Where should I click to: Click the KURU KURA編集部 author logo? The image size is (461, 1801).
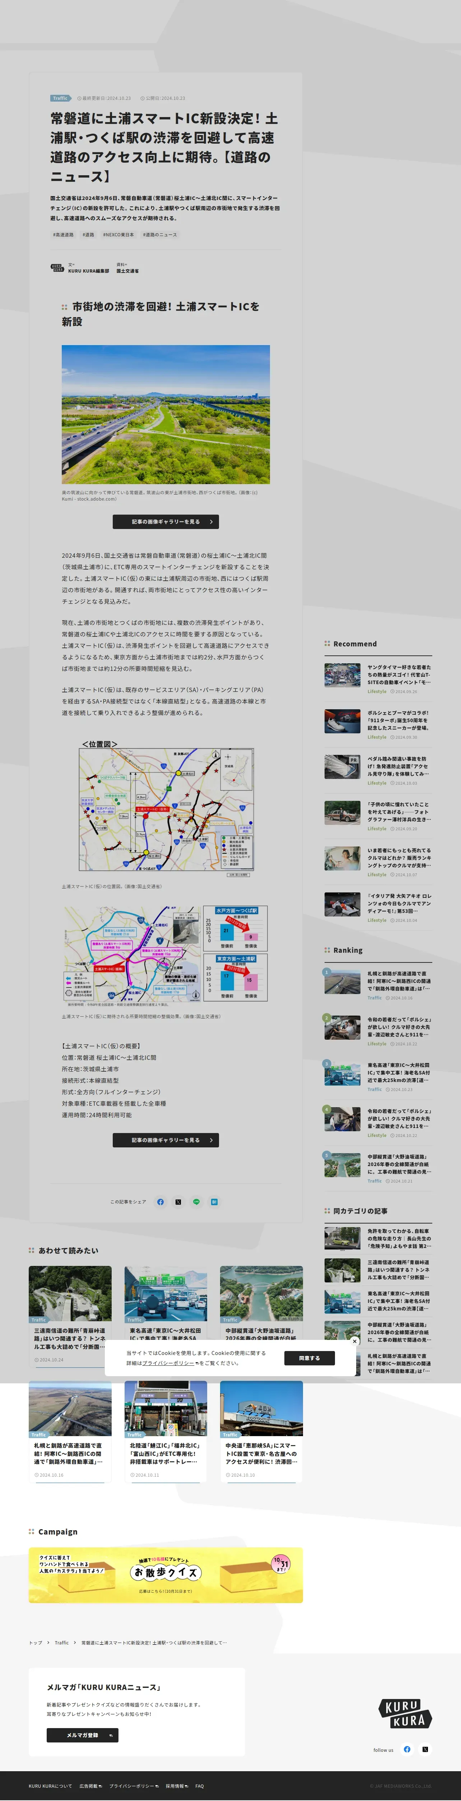57,268
